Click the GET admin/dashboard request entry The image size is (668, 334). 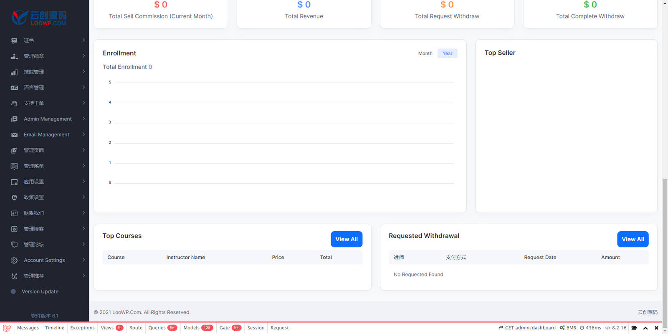527,328
